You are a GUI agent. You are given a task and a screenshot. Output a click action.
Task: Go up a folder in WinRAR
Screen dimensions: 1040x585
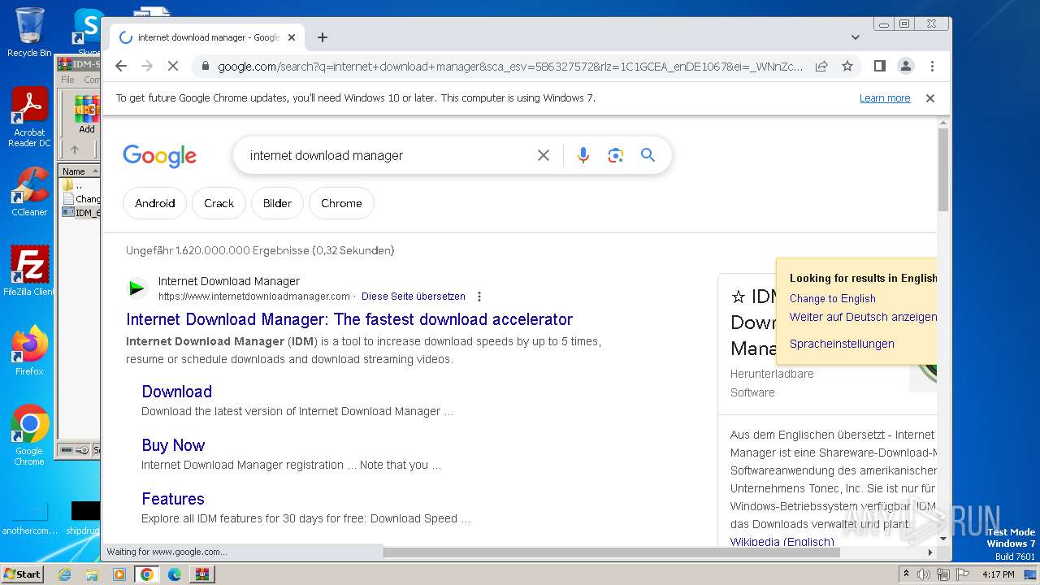75,149
